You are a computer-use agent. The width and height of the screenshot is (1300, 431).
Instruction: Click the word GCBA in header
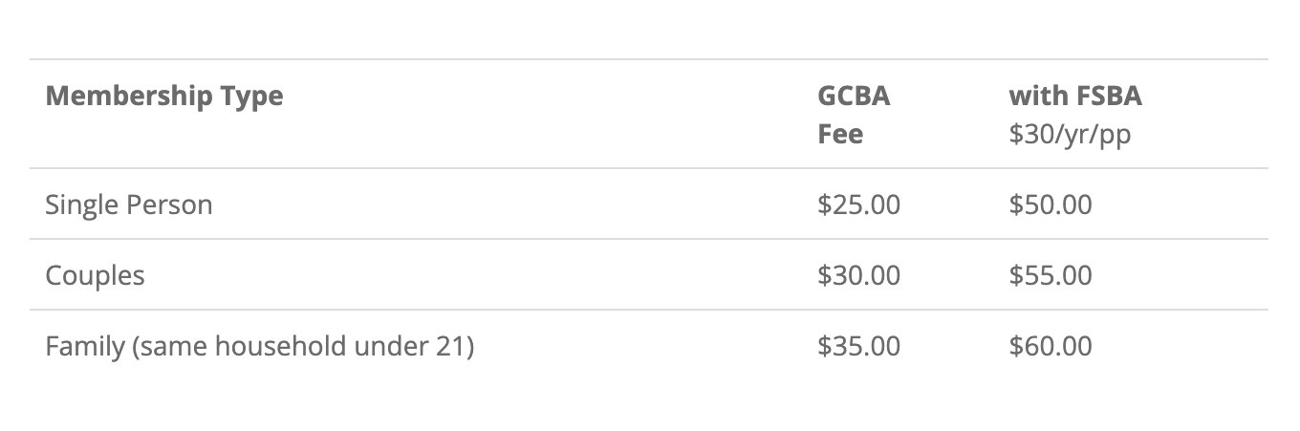point(853,97)
